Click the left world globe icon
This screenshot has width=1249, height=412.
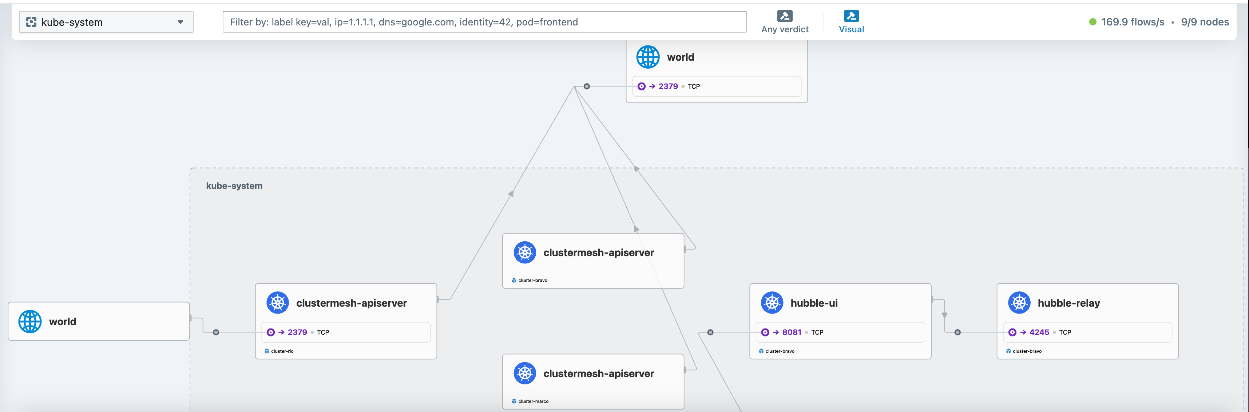(x=30, y=322)
